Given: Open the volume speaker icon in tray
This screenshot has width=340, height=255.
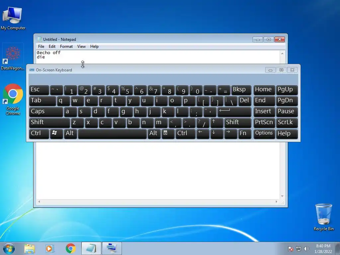Looking at the screenshot, I should pos(306,249).
